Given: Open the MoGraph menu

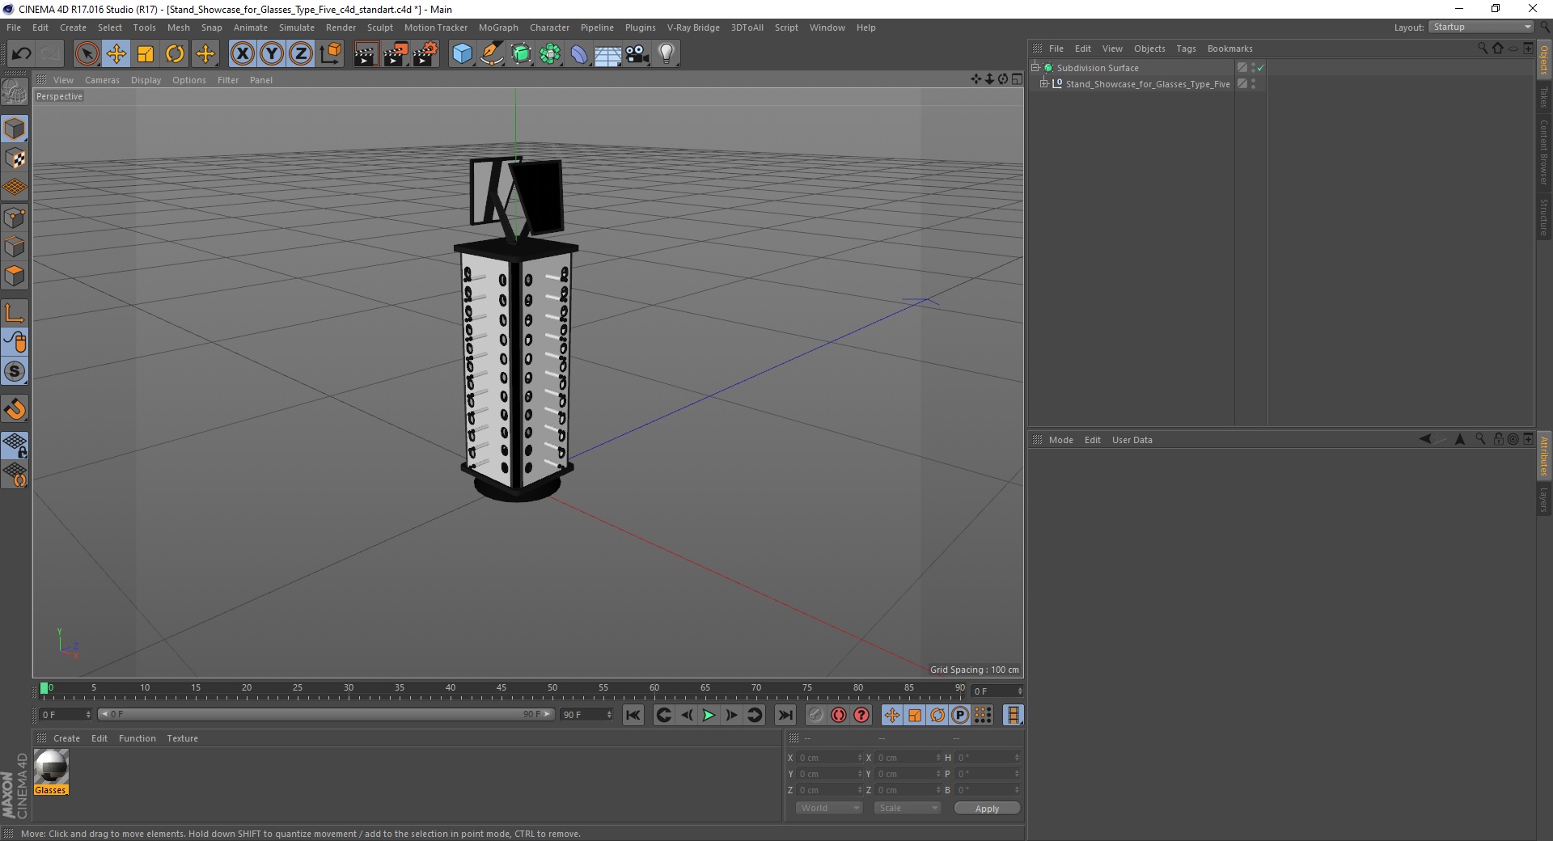Looking at the screenshot, I should click(498, 27).
